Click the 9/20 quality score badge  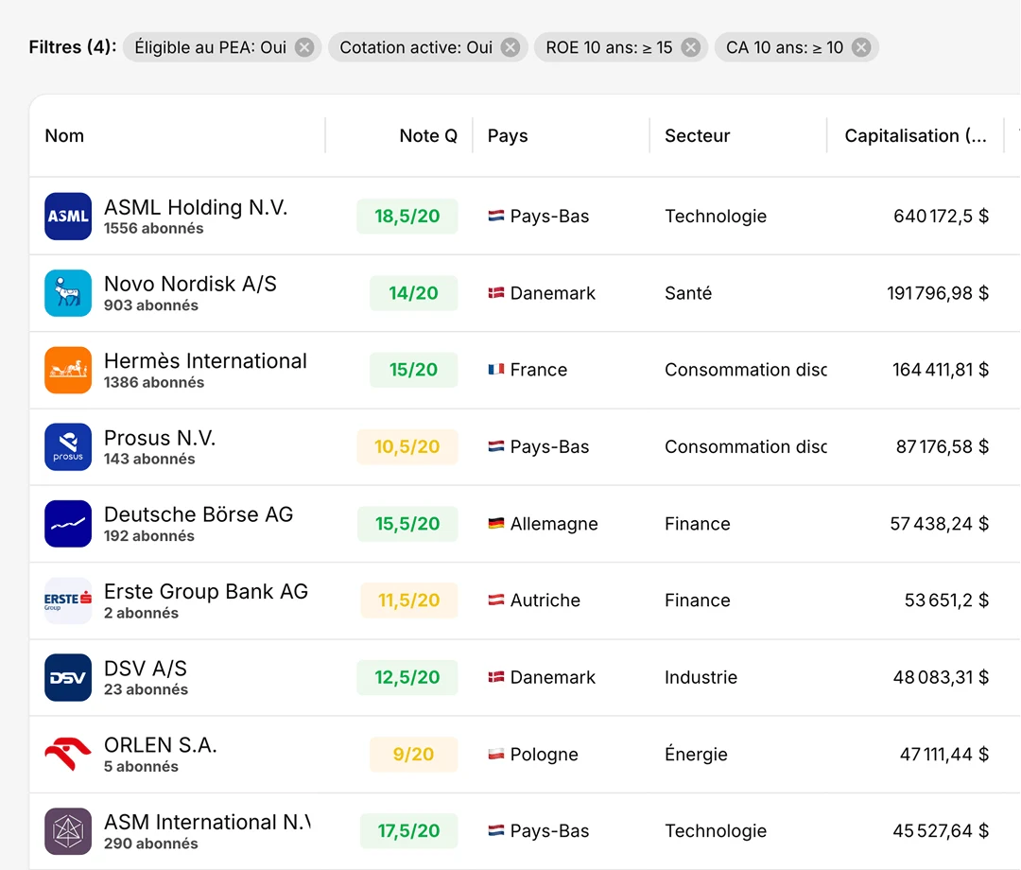(x=413, y=754)
